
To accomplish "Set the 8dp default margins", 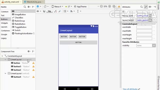I will click(49, 11).
